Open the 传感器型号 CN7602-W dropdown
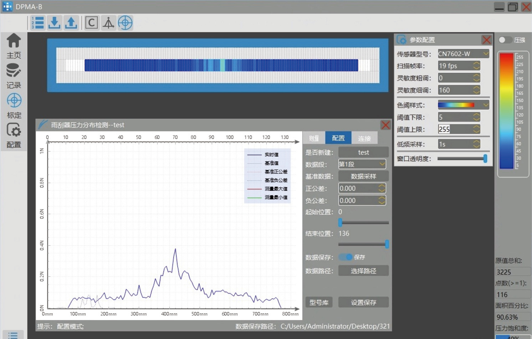The width and height of the screenshot is (532, 339). (x=464, y=54)
